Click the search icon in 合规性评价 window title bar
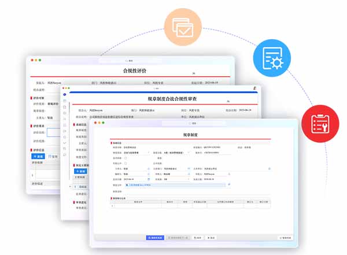This screenshot has height=255, width=347. coord(127,60)
